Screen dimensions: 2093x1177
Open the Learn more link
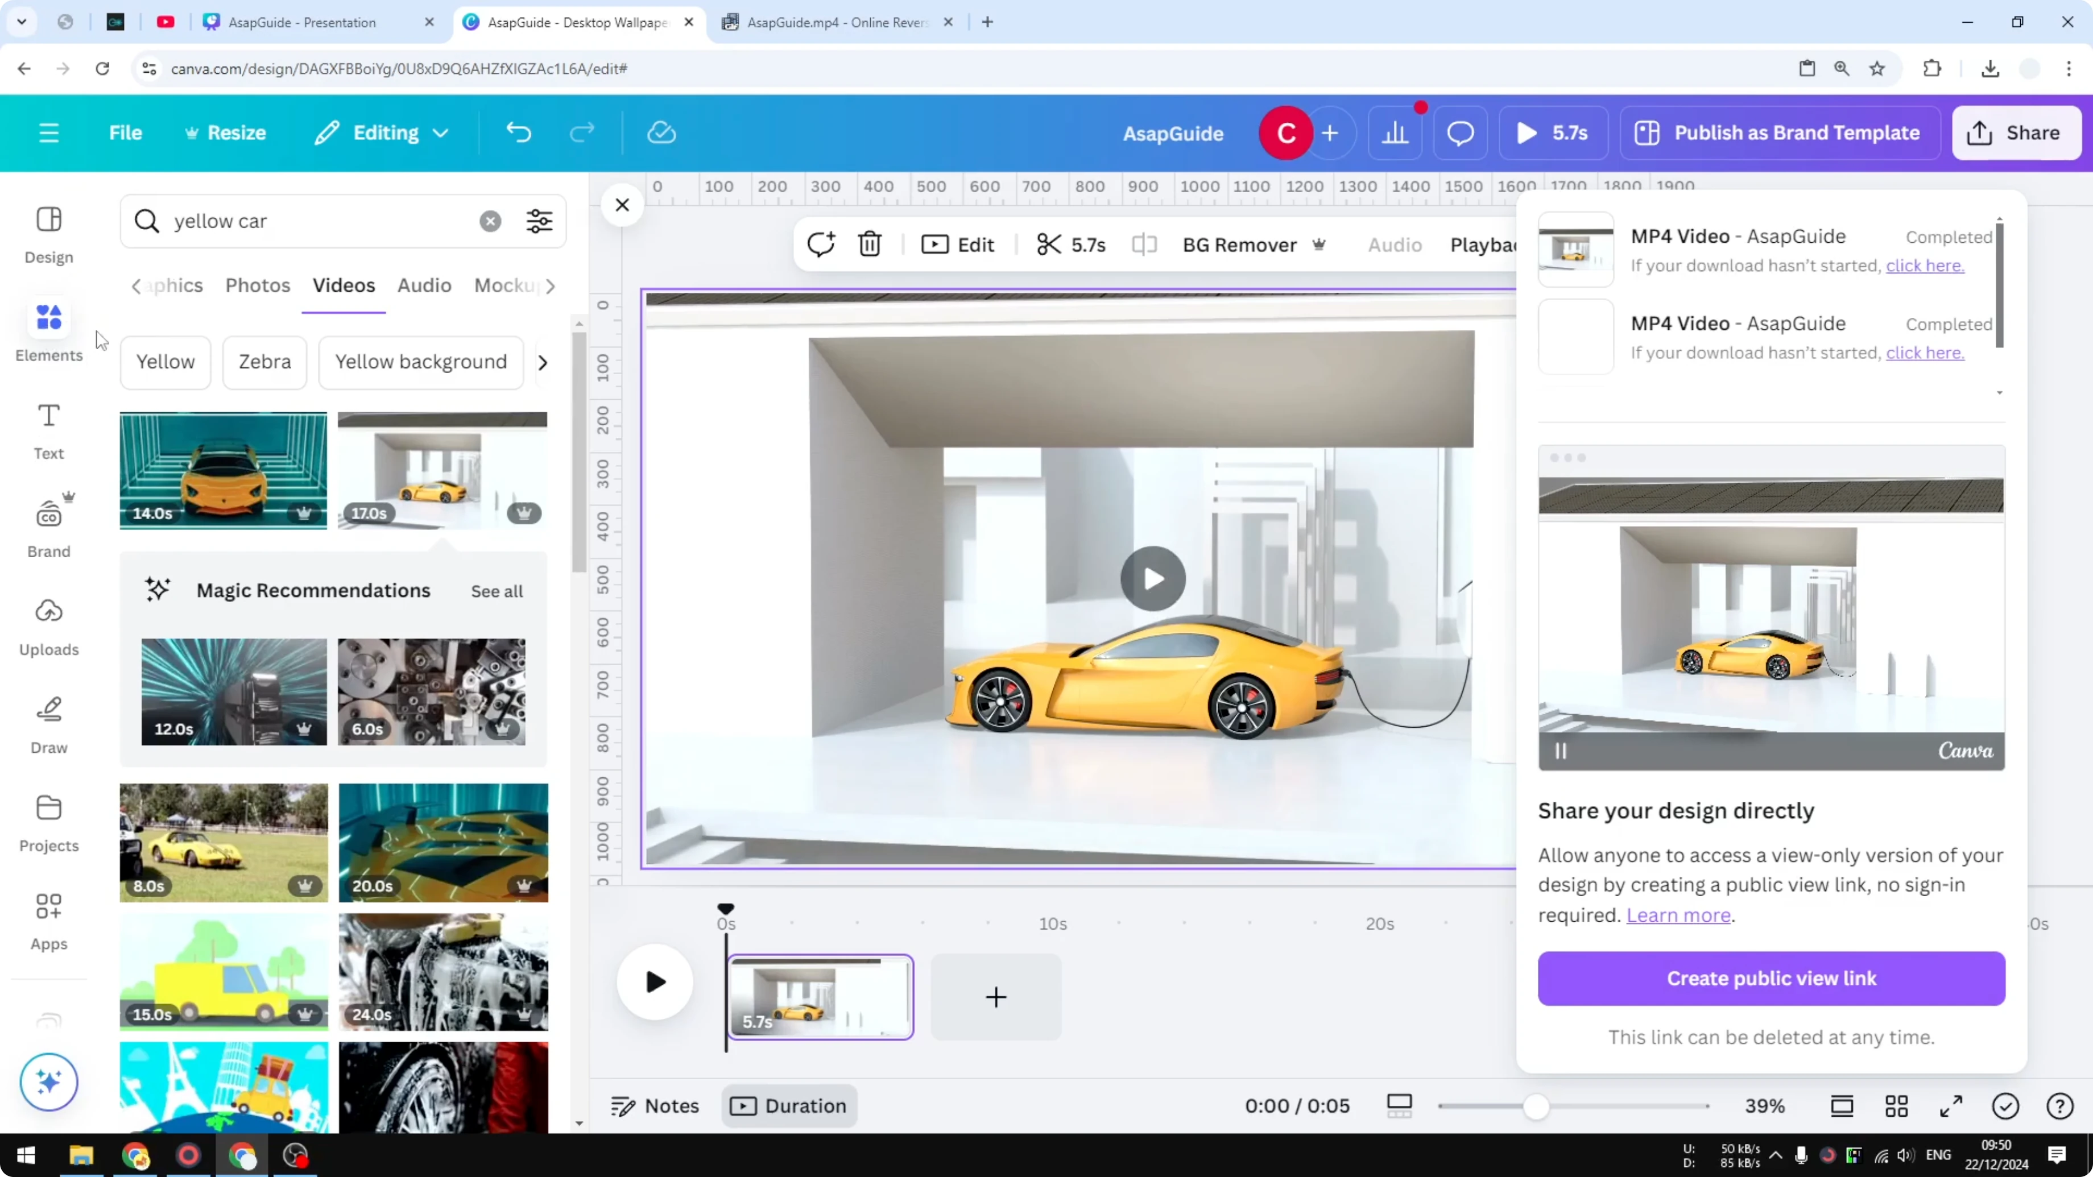coord(1678,915)
